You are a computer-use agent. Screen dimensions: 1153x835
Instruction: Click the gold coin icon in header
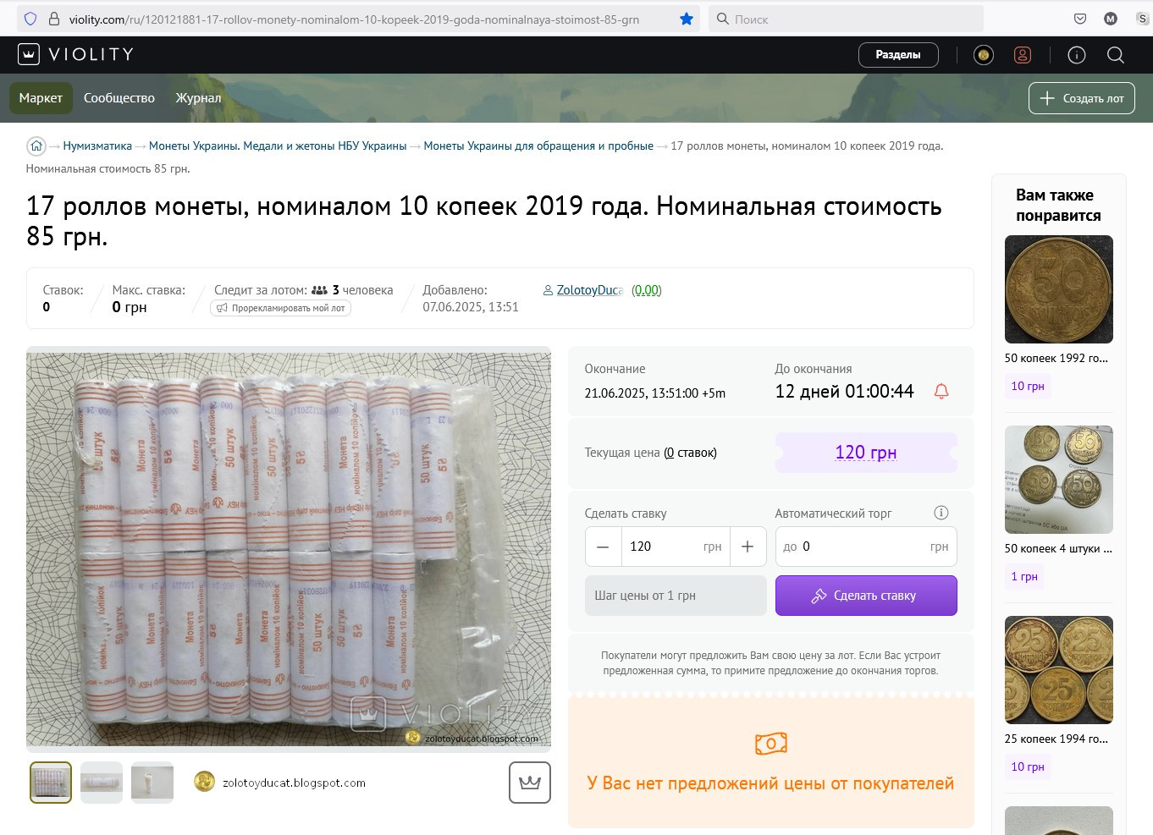click(984, 55)
